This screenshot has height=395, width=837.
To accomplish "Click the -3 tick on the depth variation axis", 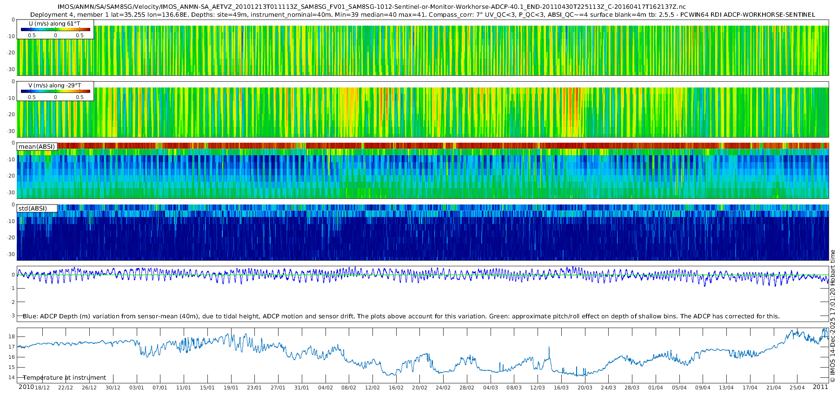I will [x=13, y=316].
